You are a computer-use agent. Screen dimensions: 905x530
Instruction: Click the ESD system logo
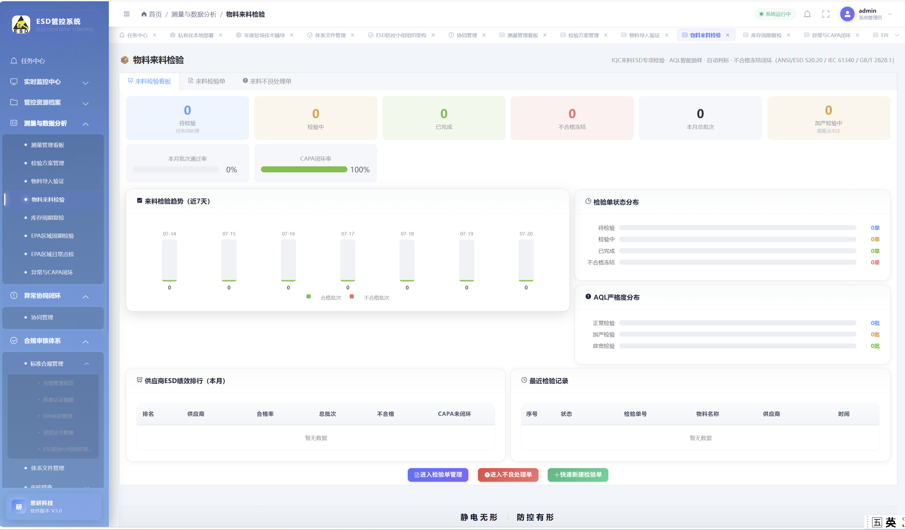point(21,24)
